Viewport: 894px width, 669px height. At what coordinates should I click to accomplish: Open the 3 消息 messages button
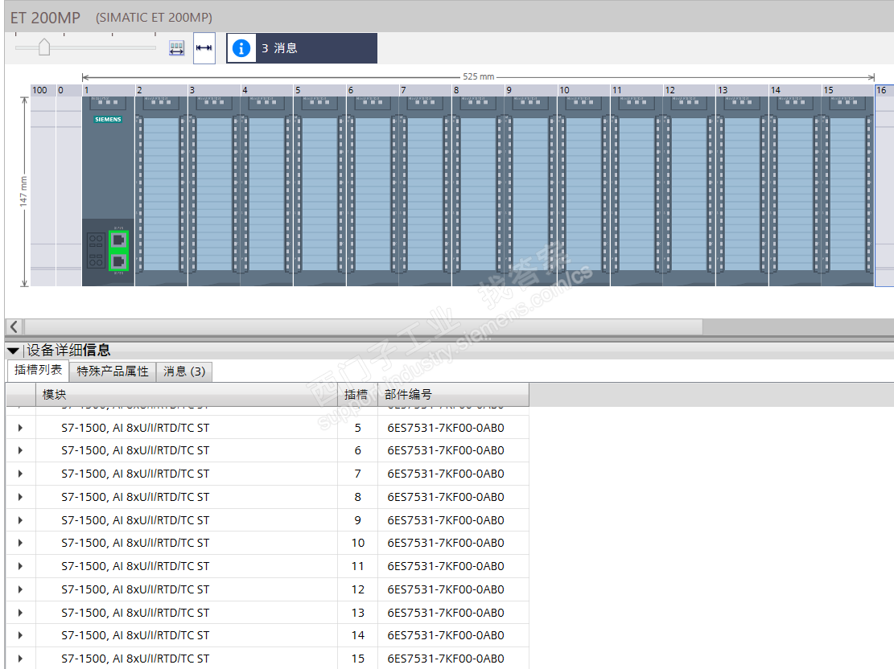[302, 48]
